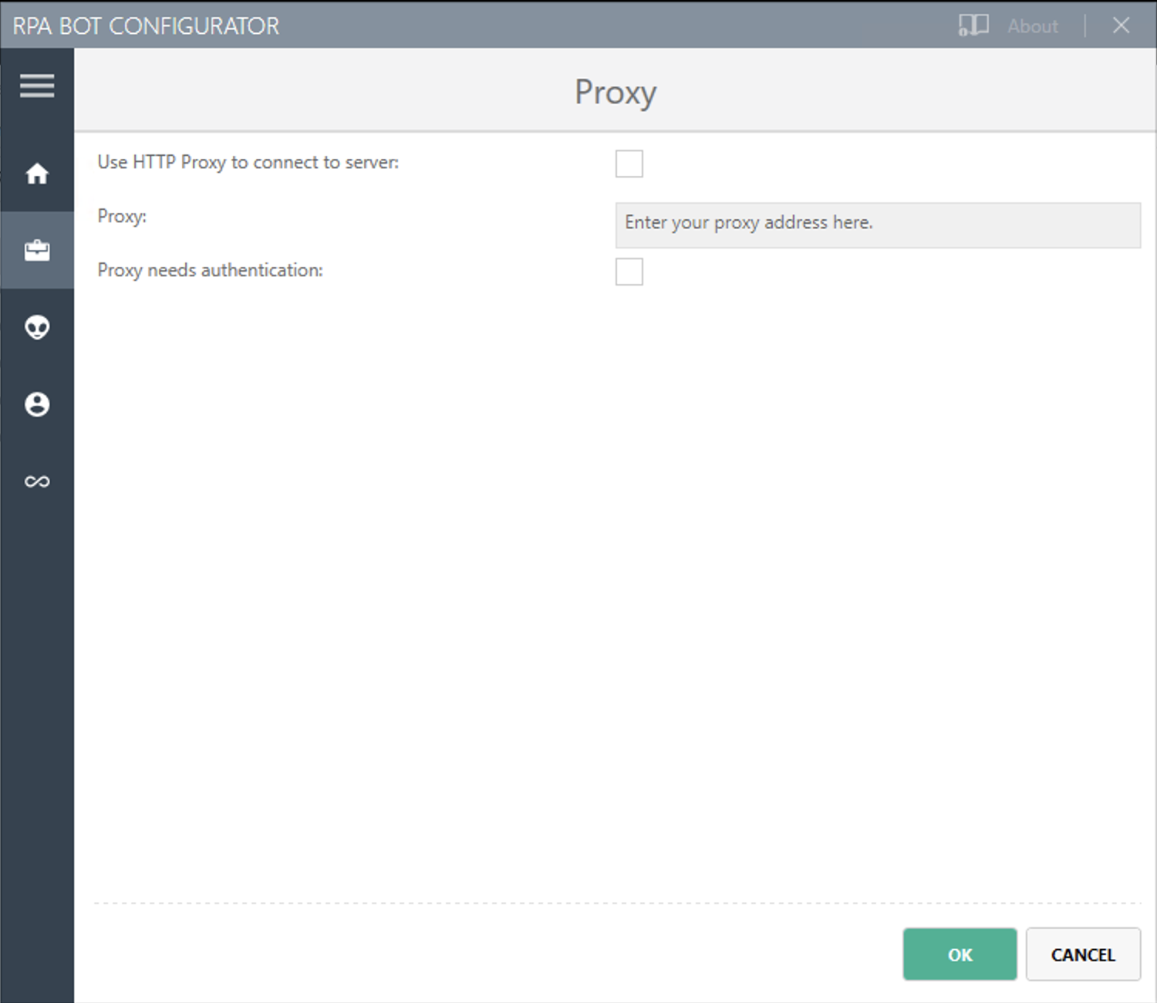Screen dimensions: 1157x1003
Task: Confirm settings with the OK button
Action: (960, 954)
